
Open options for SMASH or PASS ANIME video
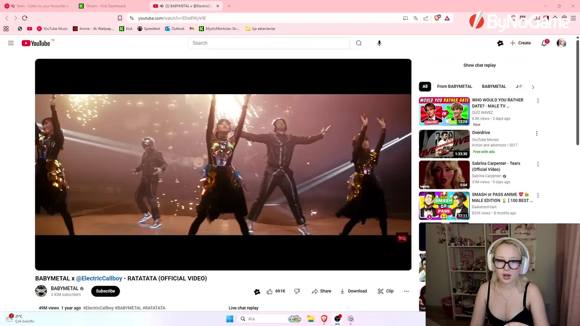(538, 195)
